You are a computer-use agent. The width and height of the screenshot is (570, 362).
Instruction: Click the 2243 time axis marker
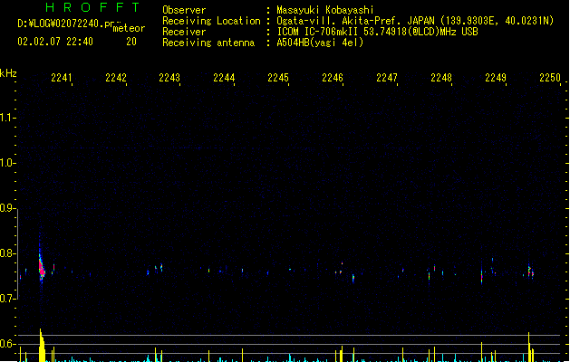[169, 78]
